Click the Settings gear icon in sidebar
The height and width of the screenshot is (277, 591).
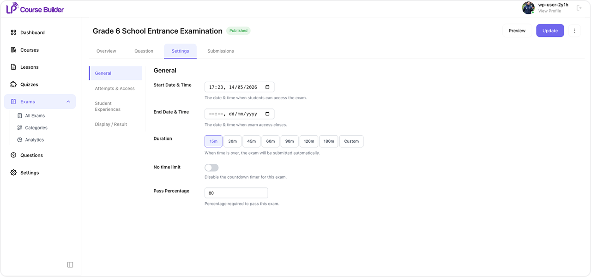(13, 173)
